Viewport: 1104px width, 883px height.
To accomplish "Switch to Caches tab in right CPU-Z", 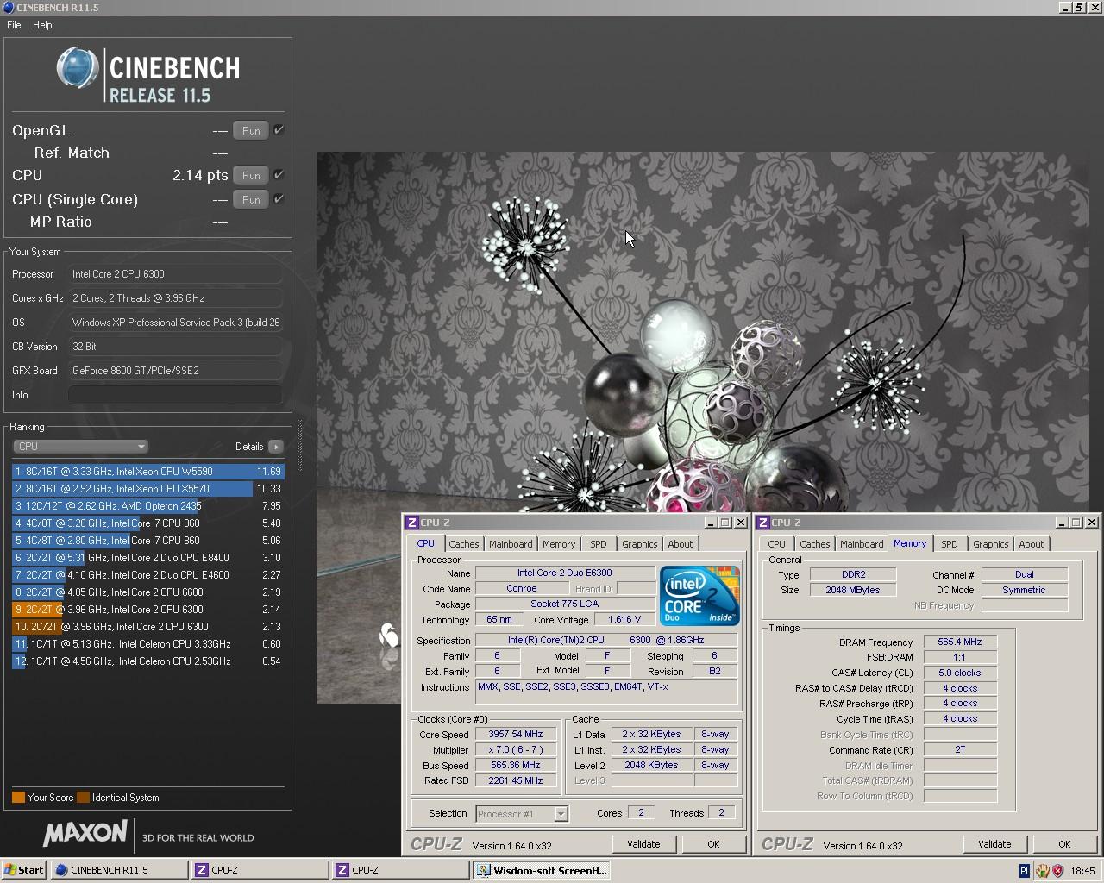I will 814,544.
